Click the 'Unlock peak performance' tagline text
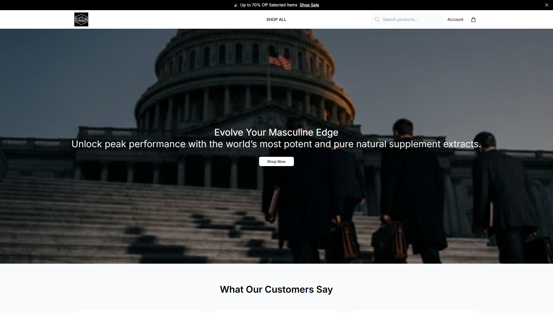Screen dimensions: 553x313 pyautogui.click(x=276, y=144)
